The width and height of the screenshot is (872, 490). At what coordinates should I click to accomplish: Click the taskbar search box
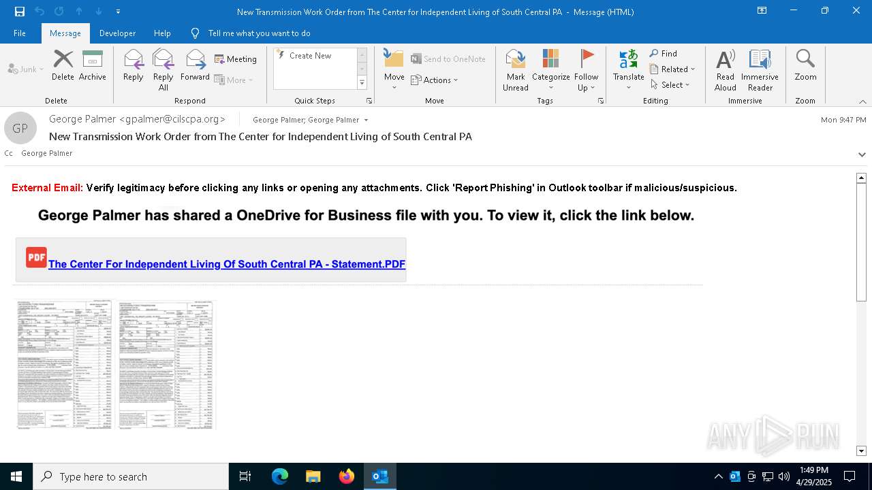131,476
